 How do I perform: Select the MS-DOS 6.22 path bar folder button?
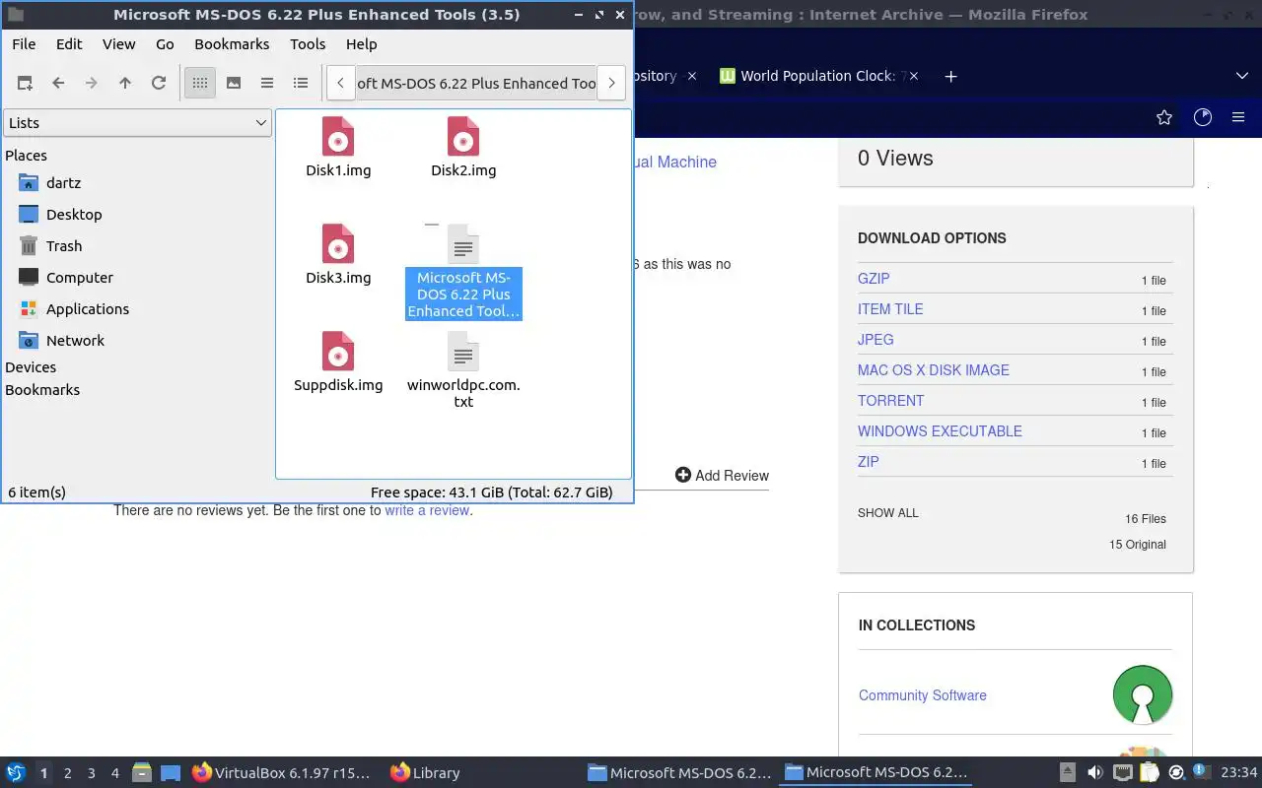[x=476, y=84]
